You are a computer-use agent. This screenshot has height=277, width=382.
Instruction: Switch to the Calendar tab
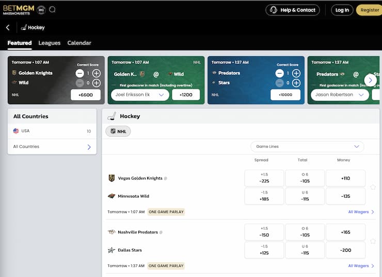[79, 43]
